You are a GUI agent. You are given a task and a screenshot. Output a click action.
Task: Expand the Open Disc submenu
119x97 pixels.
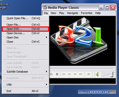click(25, 37)
